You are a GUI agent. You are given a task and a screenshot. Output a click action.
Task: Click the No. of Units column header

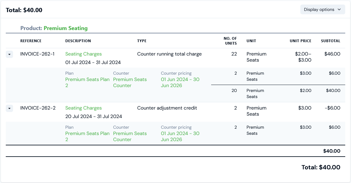coord(230,41)
